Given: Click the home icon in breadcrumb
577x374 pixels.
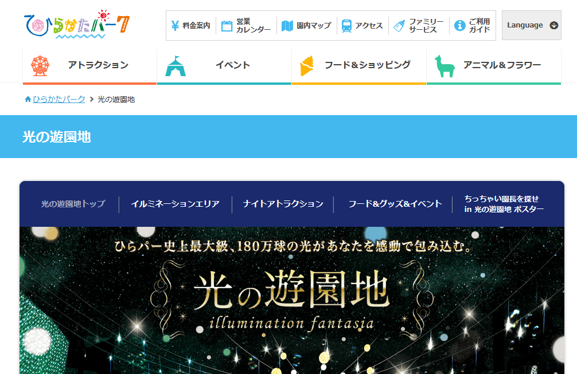Looking at the screenshot, I should [28, 99].
